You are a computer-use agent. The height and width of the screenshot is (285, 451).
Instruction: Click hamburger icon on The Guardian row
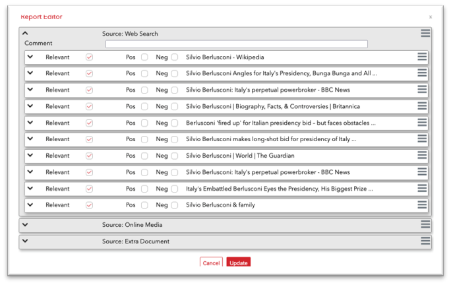click(422, 156)
